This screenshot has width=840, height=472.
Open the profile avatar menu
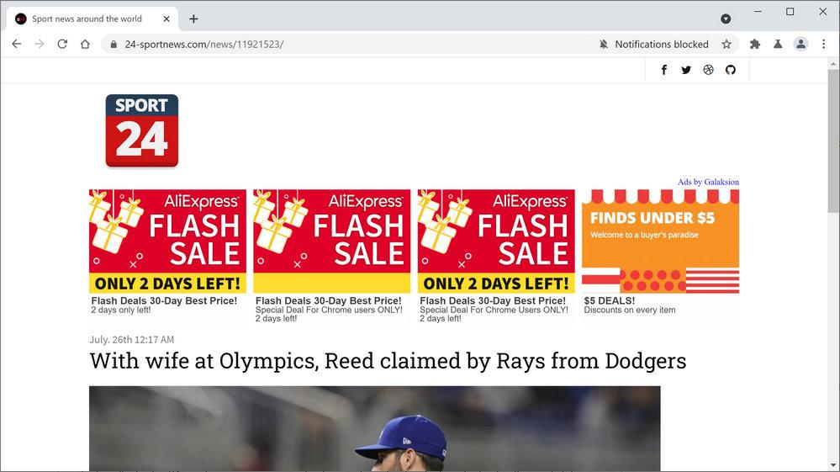pos(800,45)
